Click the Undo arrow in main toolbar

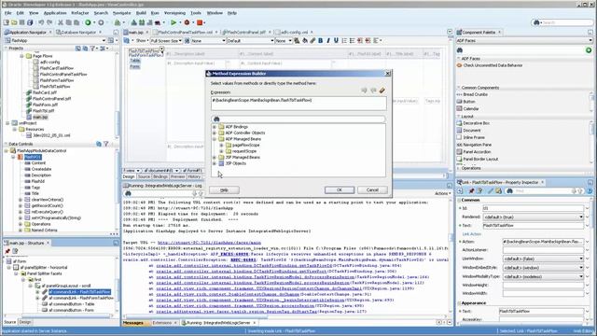41,22
